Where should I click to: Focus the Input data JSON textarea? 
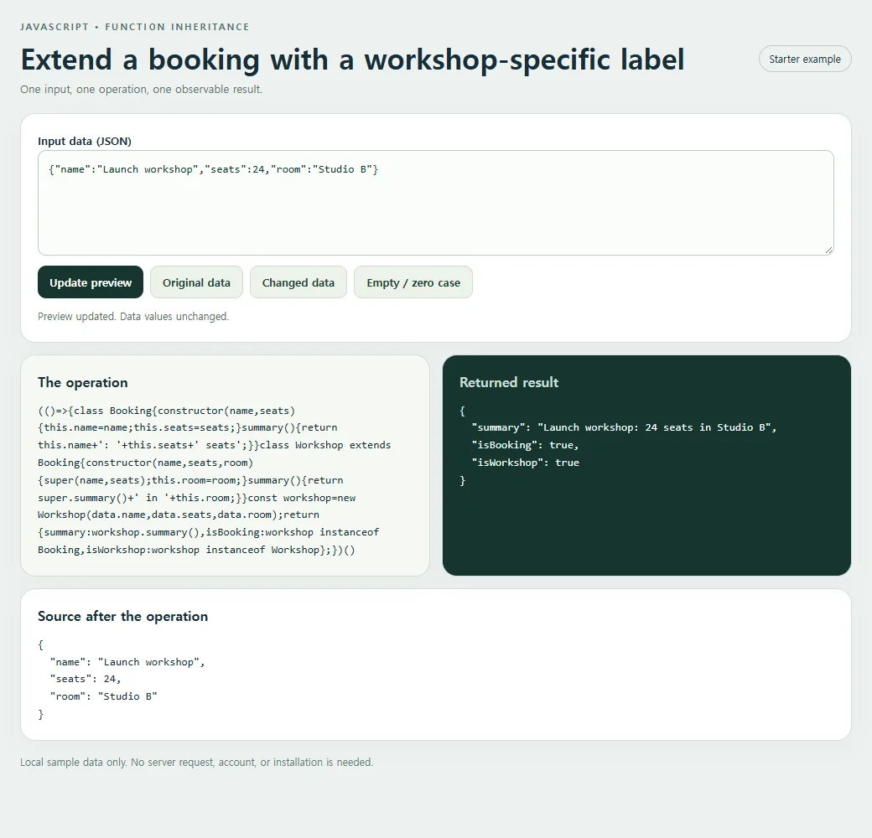point(435,203)
